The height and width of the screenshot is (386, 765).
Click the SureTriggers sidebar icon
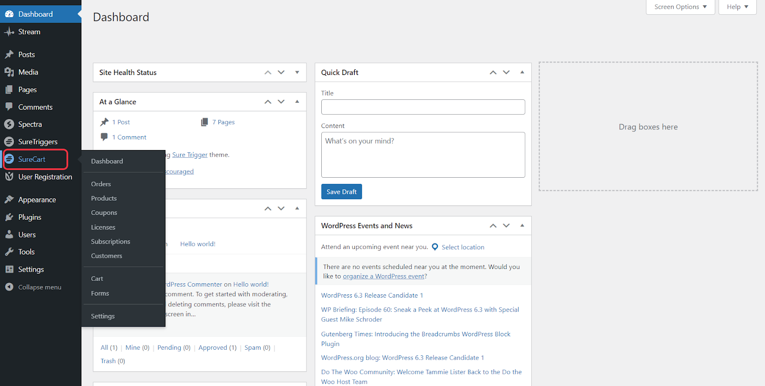click(x=9, y=142)
